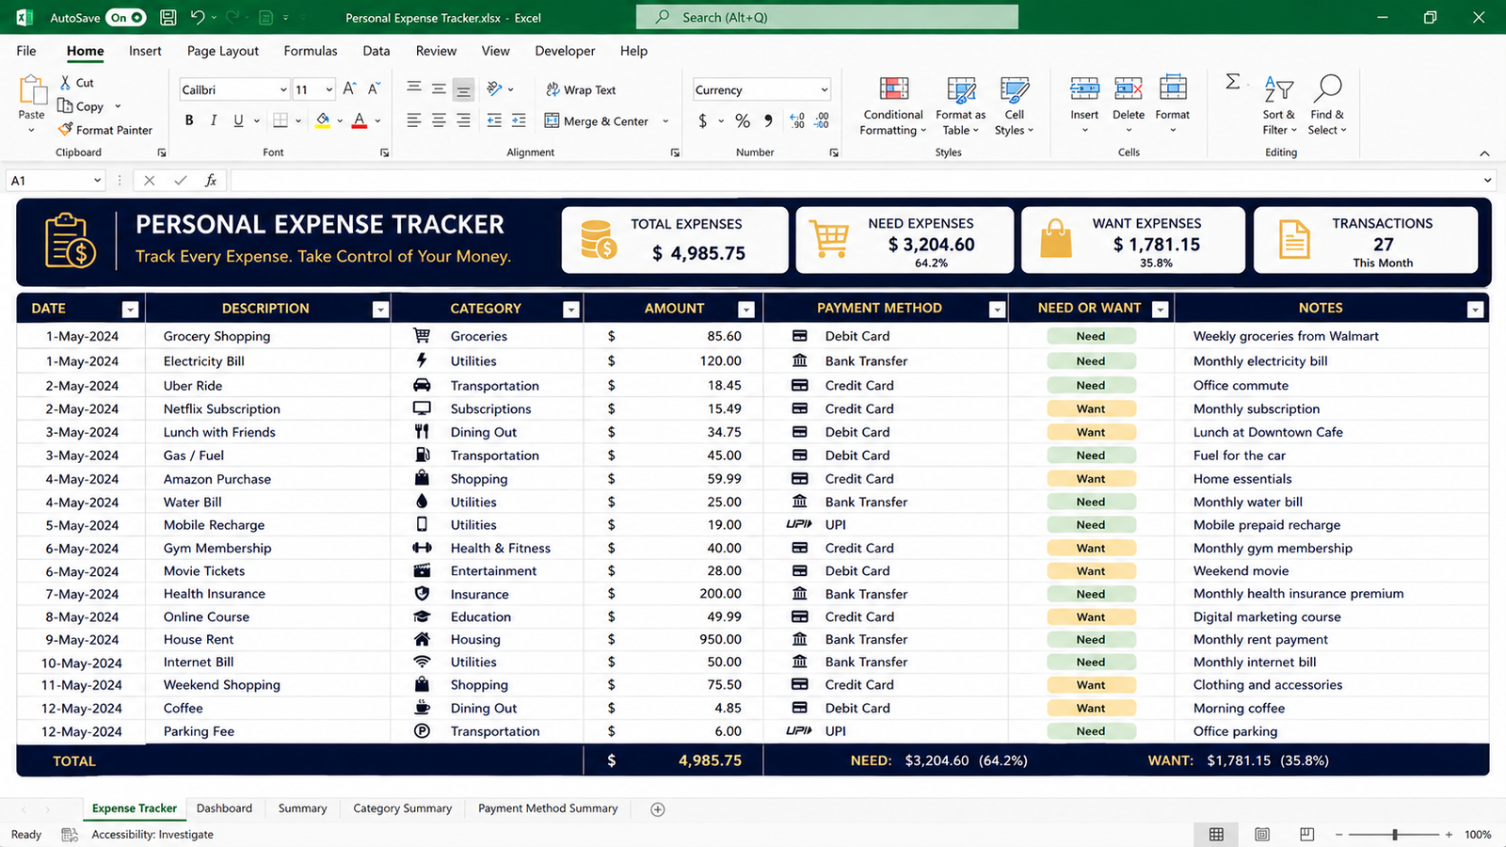The image size is (1506, 847).
Task: Click the Insert cells icon
Action: click(1084, 89)
